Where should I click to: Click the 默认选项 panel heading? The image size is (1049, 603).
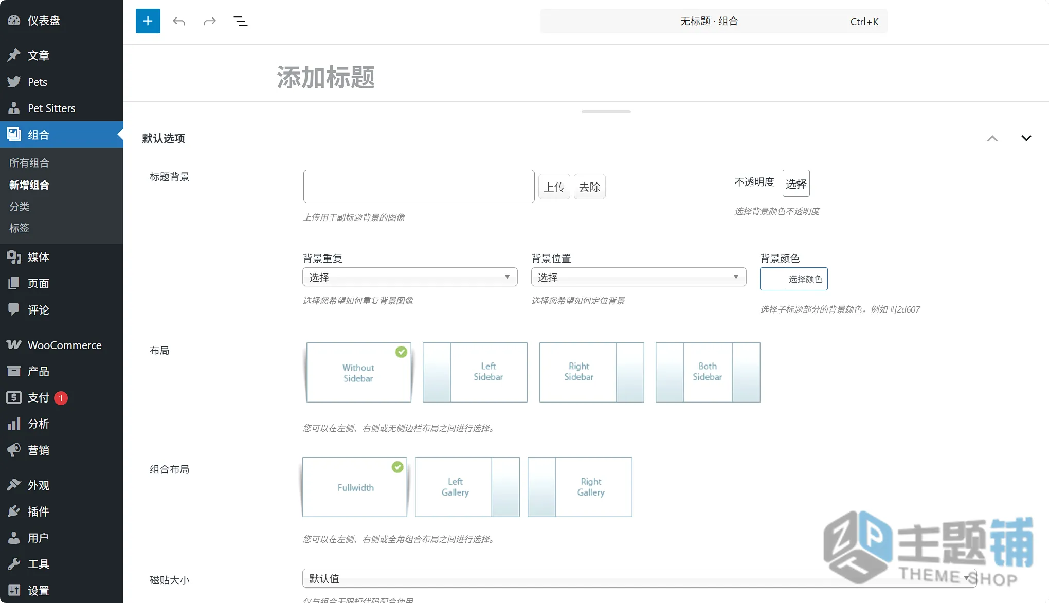pyautogui.click(x=164, y=138)
